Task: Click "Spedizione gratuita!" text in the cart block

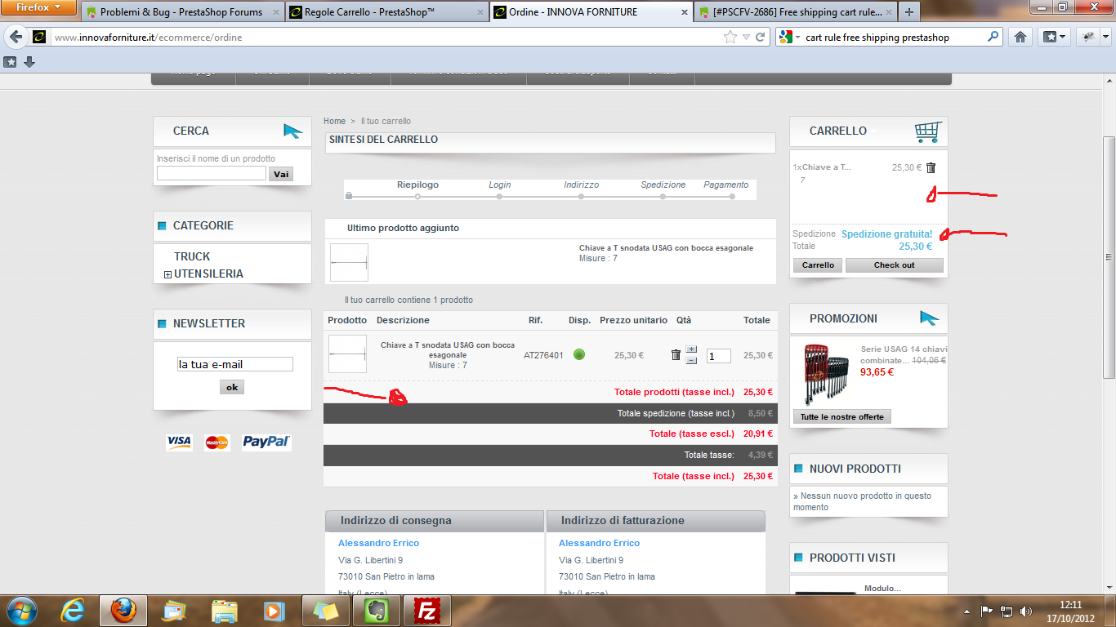Action: pos(886,233)
